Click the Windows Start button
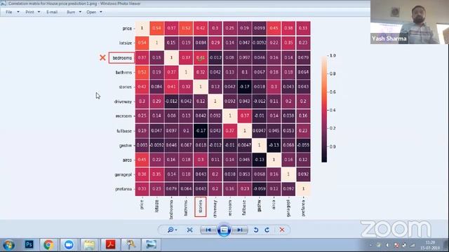The height and width of the screenshot is (252, 449). [x=9, y=245]
